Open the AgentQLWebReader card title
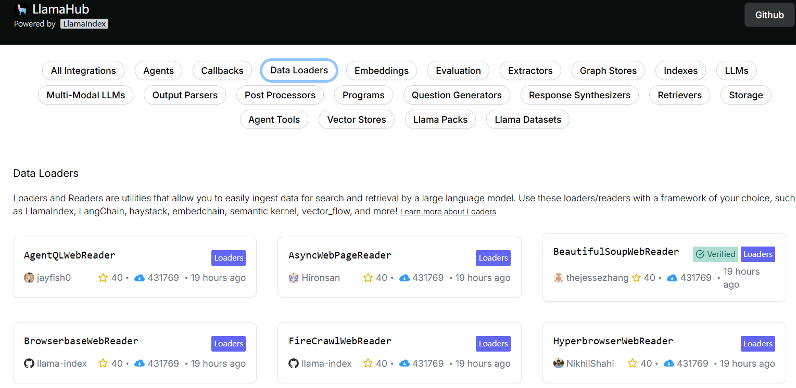 (x=70, y=255)
